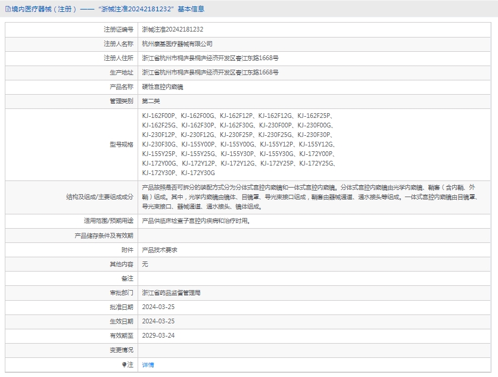Click the 结构及组成 description text
Viewport: 498px width, 377px height.
tap(310, 197)
